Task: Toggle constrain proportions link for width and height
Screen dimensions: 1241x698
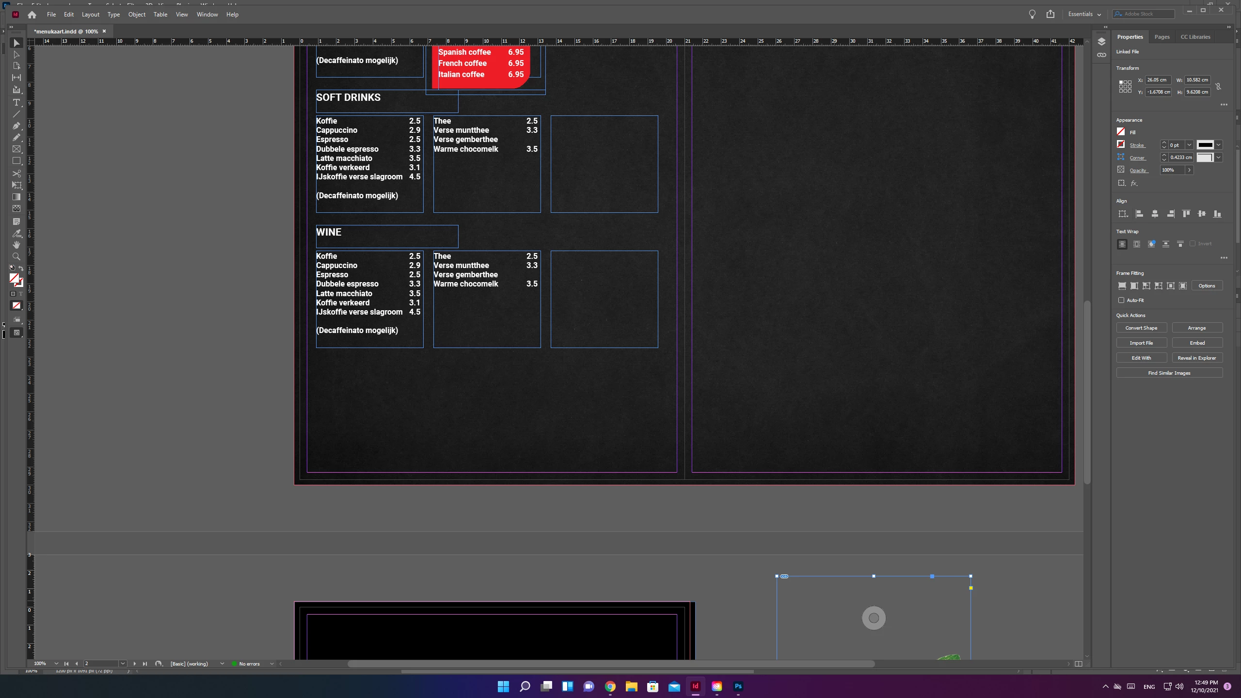Action: click(x=1218, y=86)
